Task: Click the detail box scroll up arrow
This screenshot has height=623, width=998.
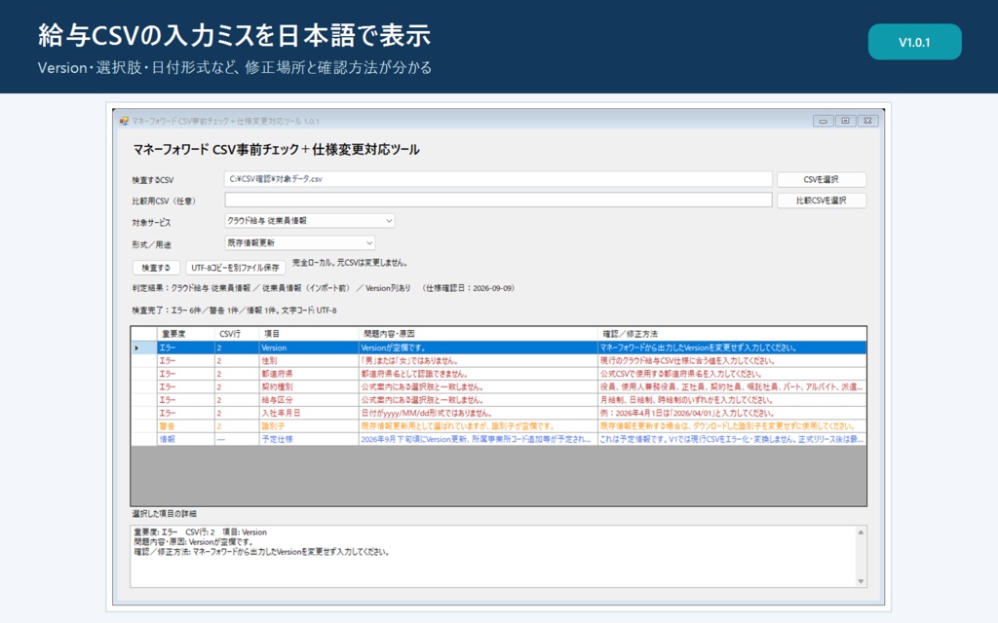Action: 861,532
